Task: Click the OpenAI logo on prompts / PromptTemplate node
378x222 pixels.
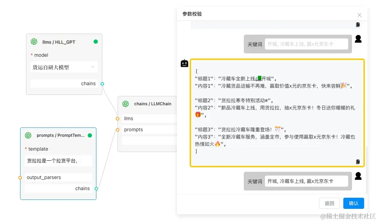Action: coord(28,135)
